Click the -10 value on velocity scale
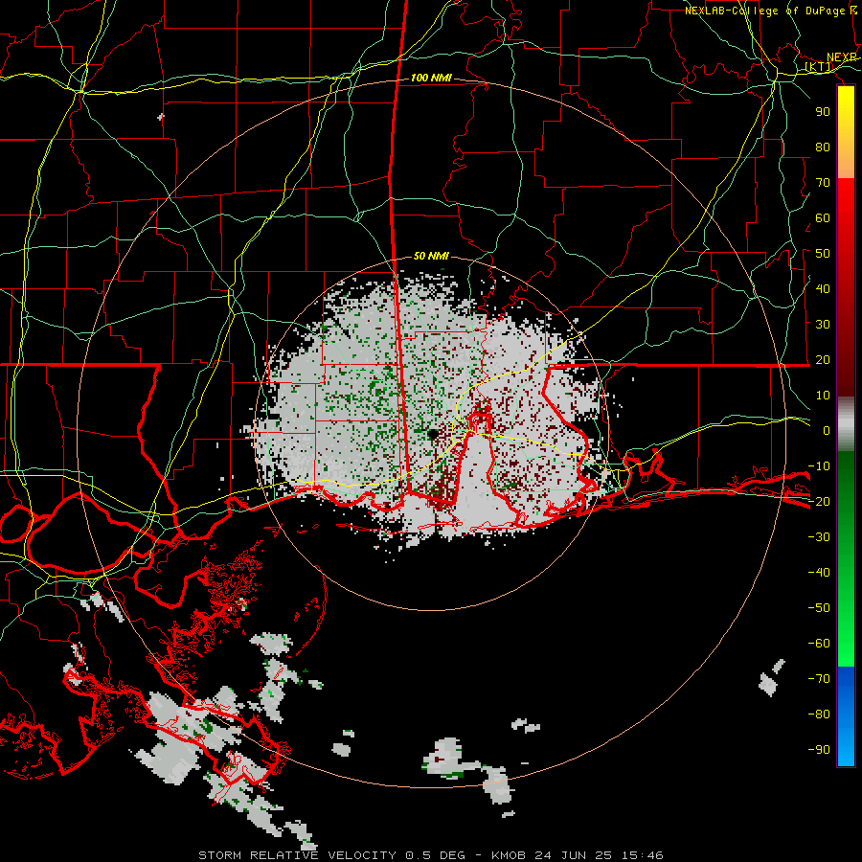The height and width of the screenshot is (862, 862). 819,466
